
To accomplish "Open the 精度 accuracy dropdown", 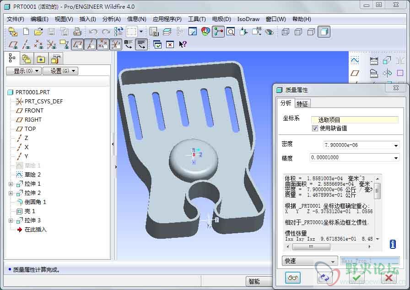I will [396, 158].
